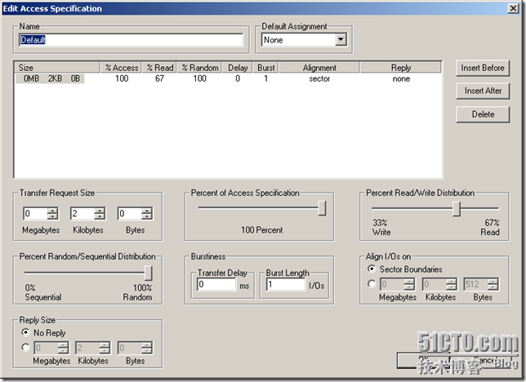Click the Name text field containing Default
The height and width of the screenshot is (382, 526).
click(x=131, y=40)
